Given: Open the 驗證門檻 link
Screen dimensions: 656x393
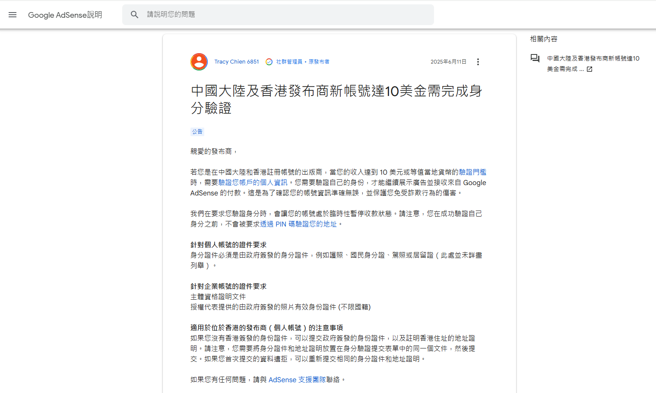Looking at the screenshot, I should [472, 172].
